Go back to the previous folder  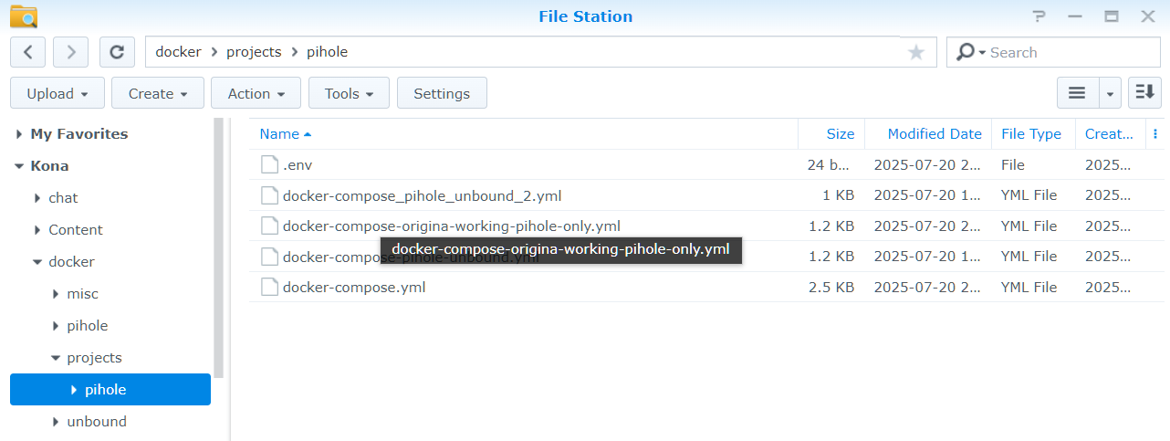click(x=27, y=52)
